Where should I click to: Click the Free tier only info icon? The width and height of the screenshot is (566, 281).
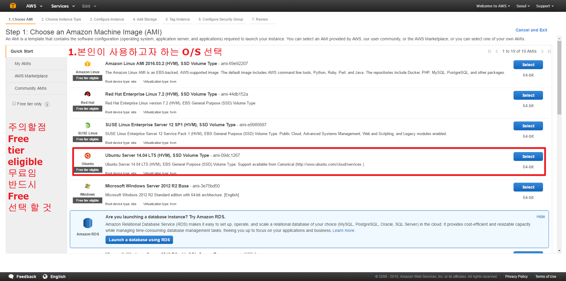(x=47, y=104)
